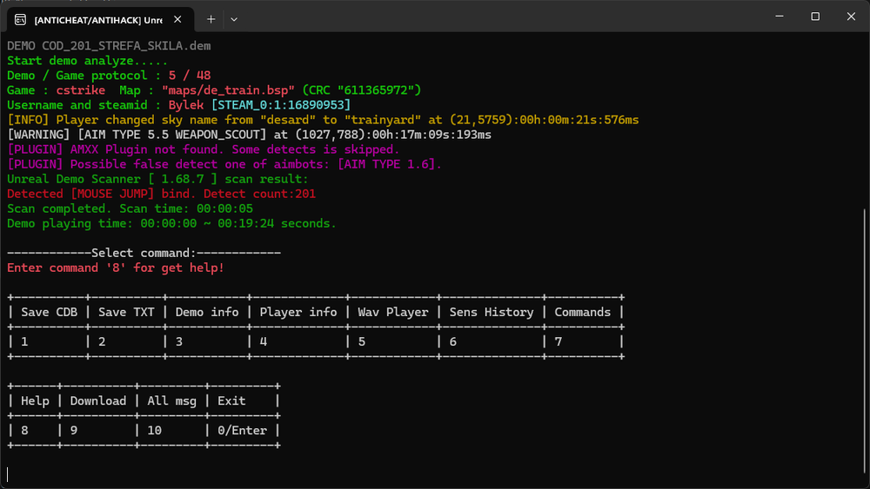The height and width of the screenshot is (489, 870).
Task: Click the Save CDB table cell
Action: pyautogui.click(x=50, y=313)
